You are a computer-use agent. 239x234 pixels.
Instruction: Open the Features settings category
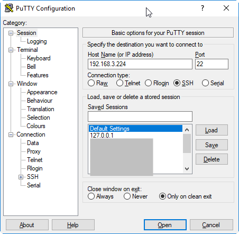pos(38,75)
